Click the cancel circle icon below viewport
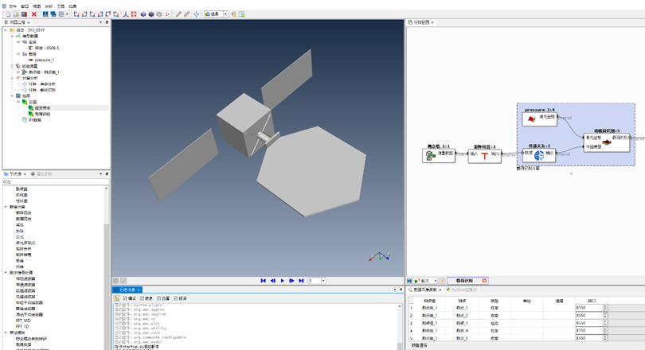Viewport: 645px width, 350px height. click(115, 281)
